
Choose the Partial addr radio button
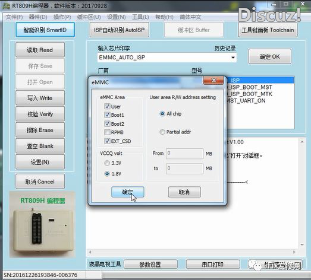pyautogui.click(x=162, y=132)
